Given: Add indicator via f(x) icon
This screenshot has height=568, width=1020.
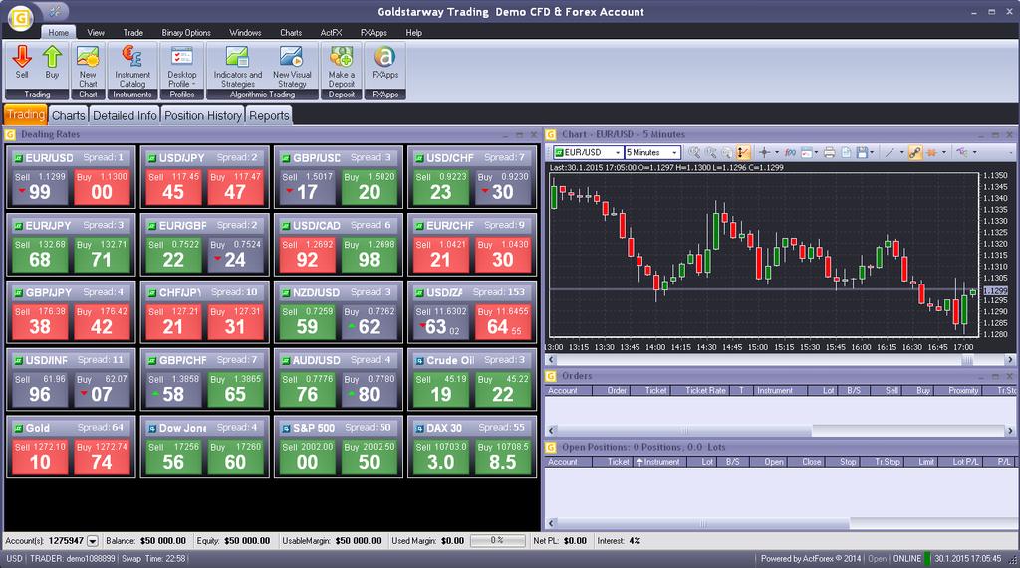Looking at the screenshot, I should pyautogui.click(x=790, y=153).
